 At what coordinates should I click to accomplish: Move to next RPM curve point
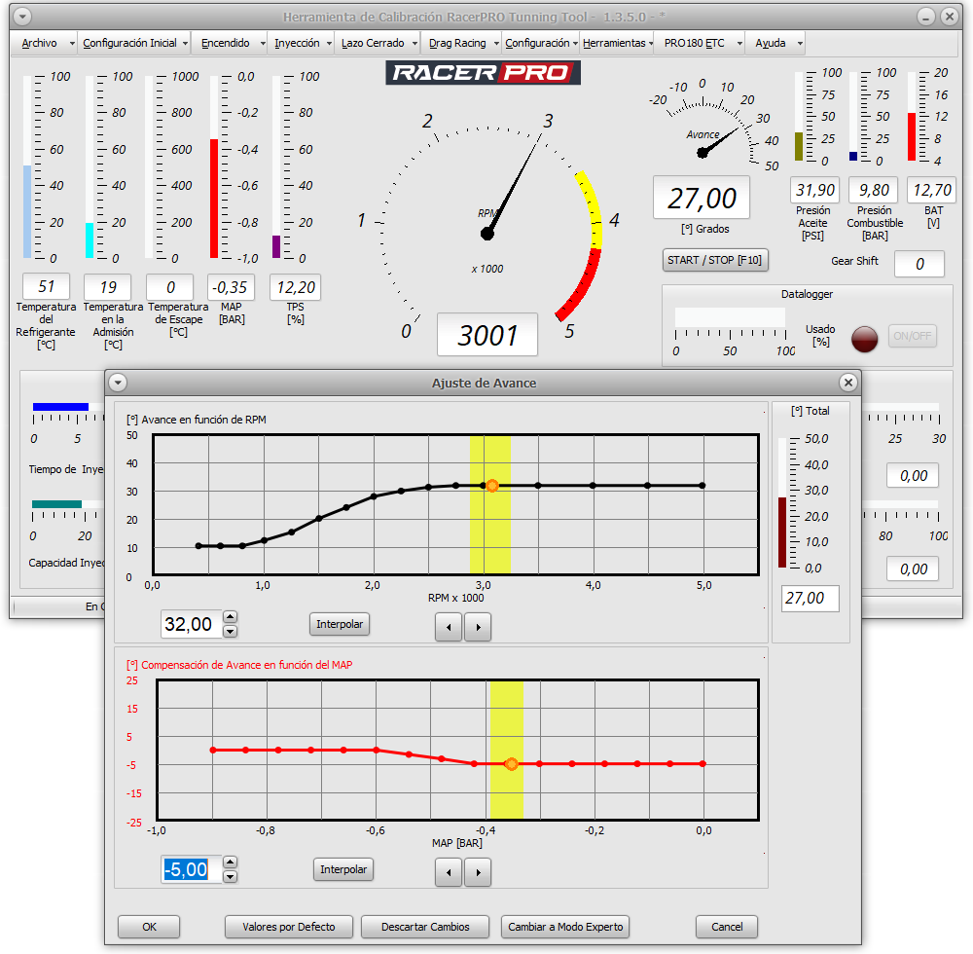[x=478, y=627]
